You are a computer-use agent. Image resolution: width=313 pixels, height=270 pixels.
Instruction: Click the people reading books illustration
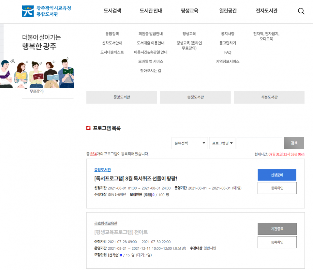[37, 73]
